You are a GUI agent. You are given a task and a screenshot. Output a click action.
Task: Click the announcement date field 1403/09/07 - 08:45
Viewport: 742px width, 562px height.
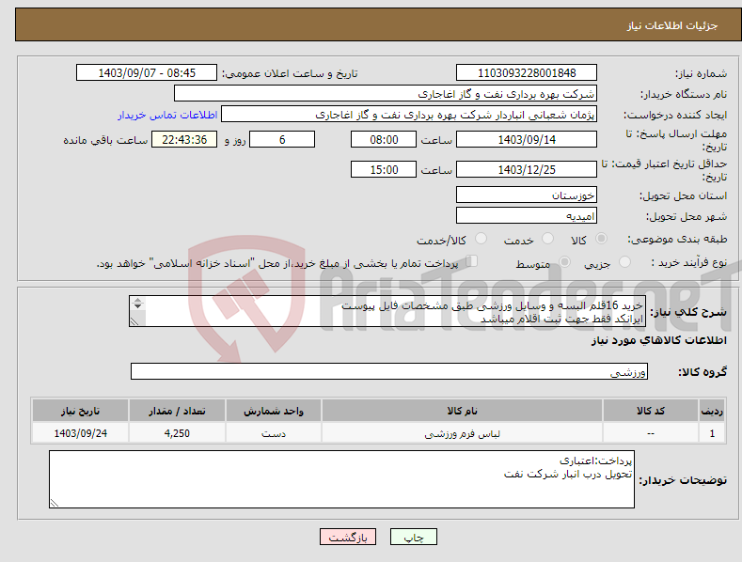point(147,73)
